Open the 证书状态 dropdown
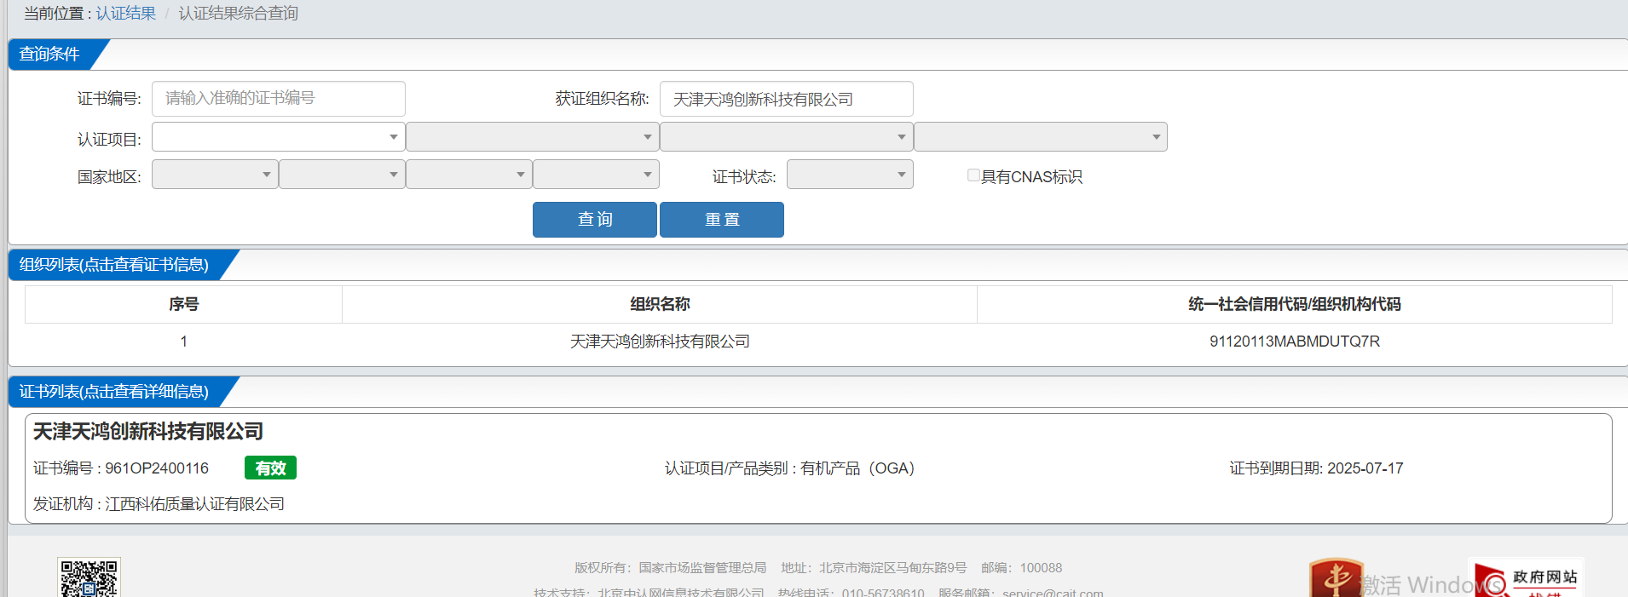 850,175
